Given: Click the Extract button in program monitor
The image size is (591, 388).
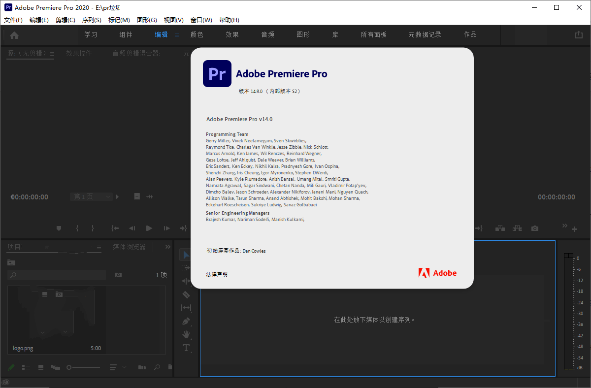Looking at the screenshot, I should coord(517,228).
